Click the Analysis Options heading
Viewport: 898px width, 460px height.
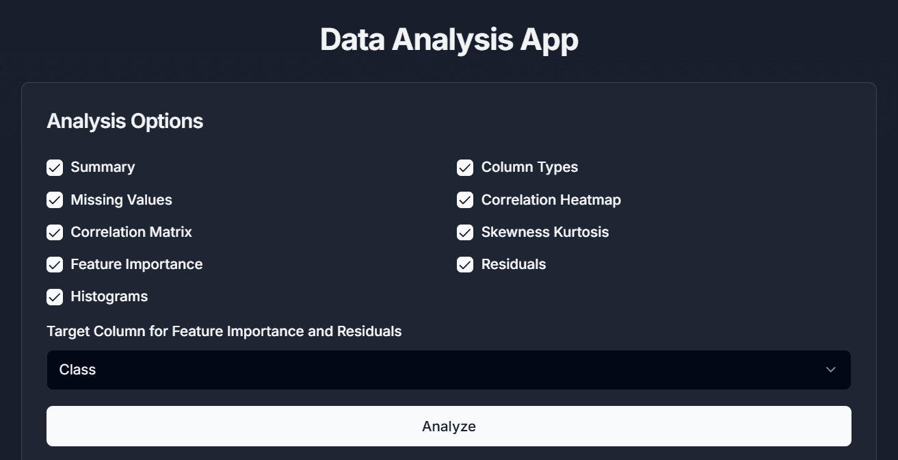(x=124, y=121)
